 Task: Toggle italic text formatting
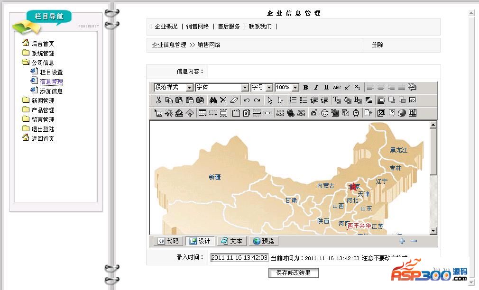(x=316, y=88)
